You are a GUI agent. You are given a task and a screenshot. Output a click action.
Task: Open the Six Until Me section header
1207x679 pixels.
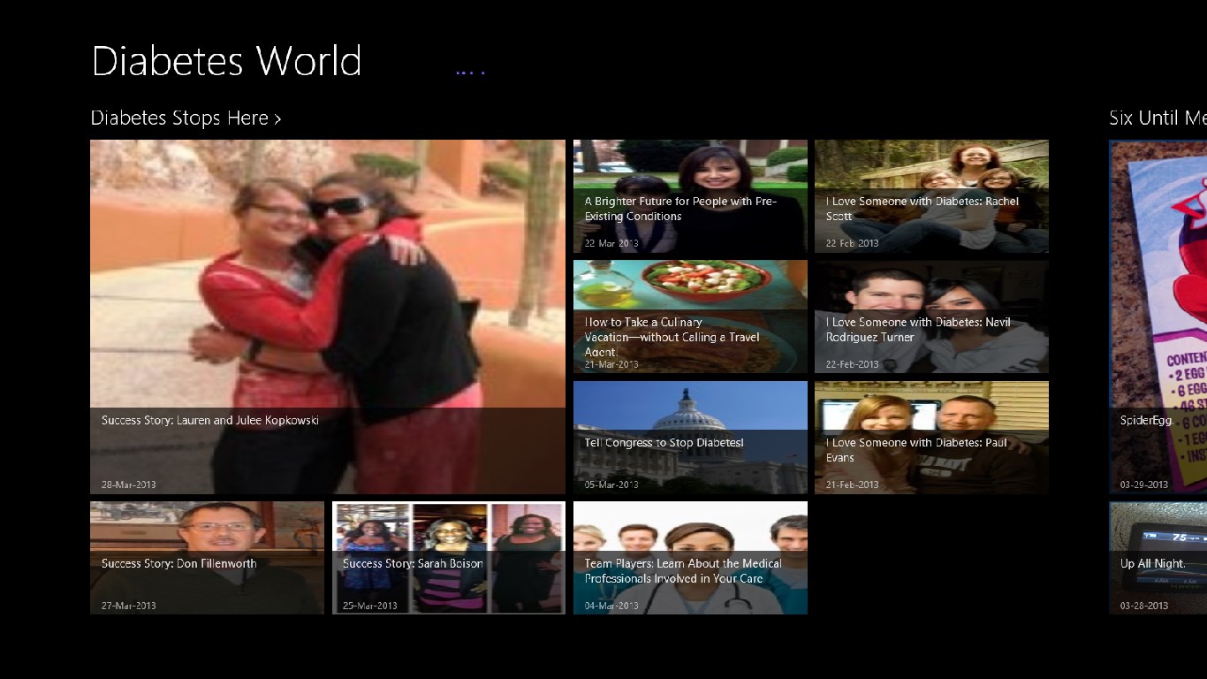click(1157, 118)
